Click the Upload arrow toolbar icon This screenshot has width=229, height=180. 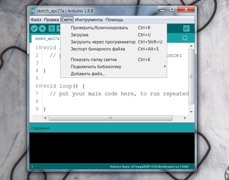tap(42, 28)
